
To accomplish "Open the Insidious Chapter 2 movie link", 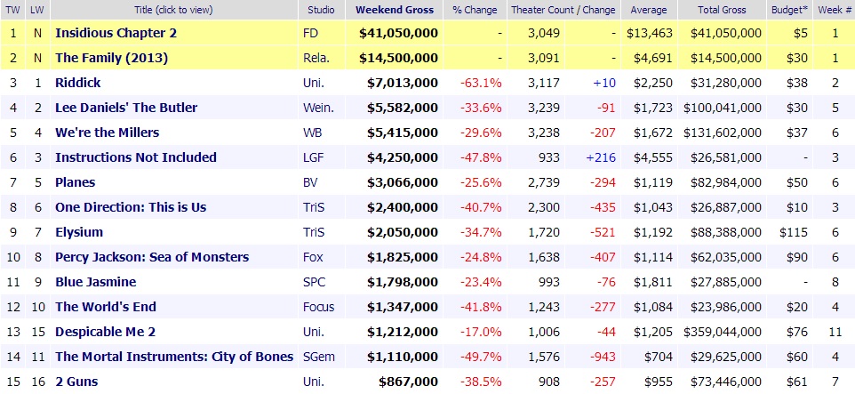I will point(116,33).
